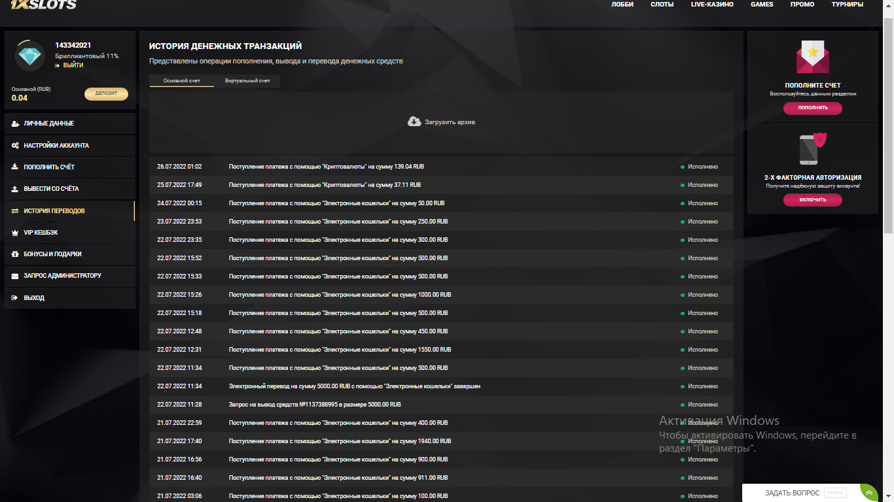Click the gold ДЕПОЗИТ button
This screenshot has width=894, height=502.
(106, 93)
